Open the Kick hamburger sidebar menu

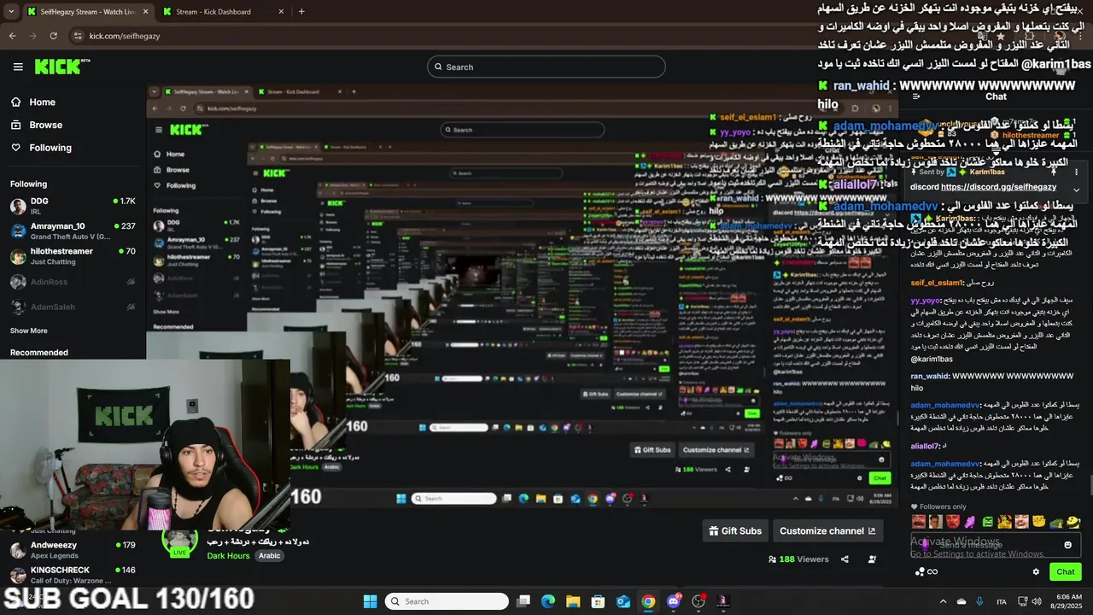[18, 67]
